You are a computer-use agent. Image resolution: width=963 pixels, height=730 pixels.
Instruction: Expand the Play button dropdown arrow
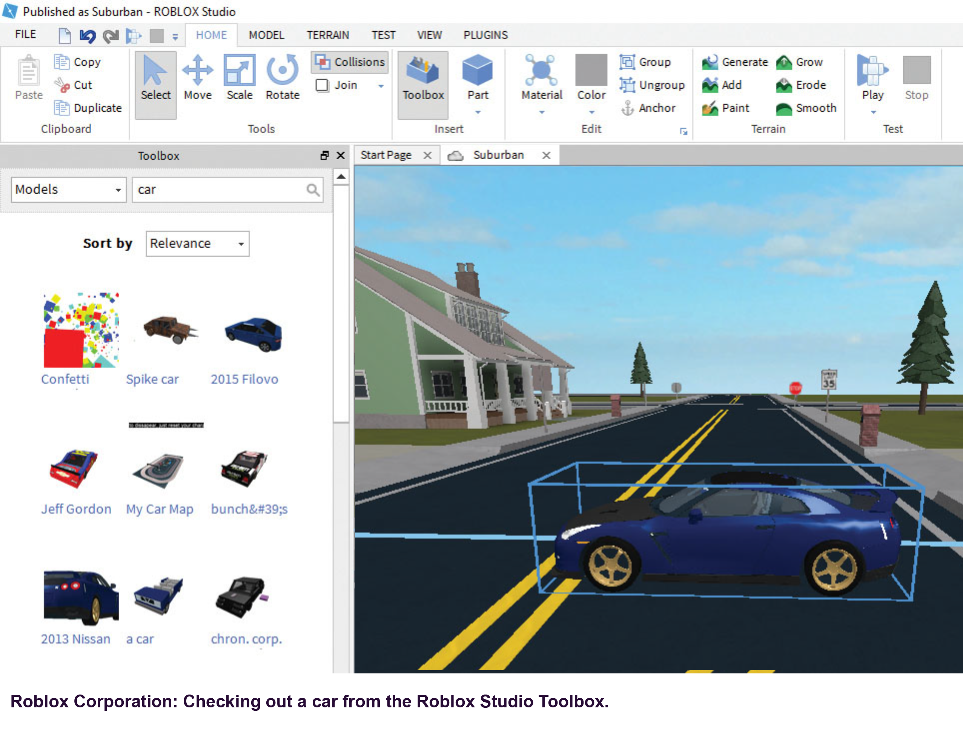tap(873, 112)
